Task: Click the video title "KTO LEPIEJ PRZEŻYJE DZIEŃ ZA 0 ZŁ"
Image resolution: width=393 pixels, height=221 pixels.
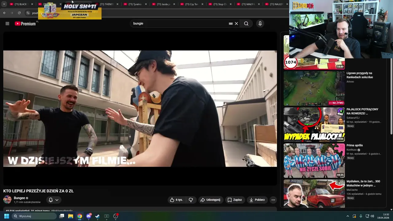Action: (x=38, y=191)
